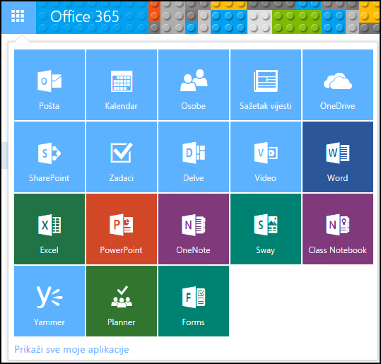Launch the Delve tile

pyautogui.click(x=194, y=157)
